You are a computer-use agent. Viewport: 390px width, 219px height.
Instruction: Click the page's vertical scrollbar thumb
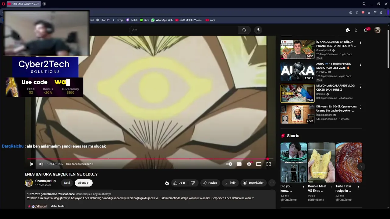tap(388, 49)
